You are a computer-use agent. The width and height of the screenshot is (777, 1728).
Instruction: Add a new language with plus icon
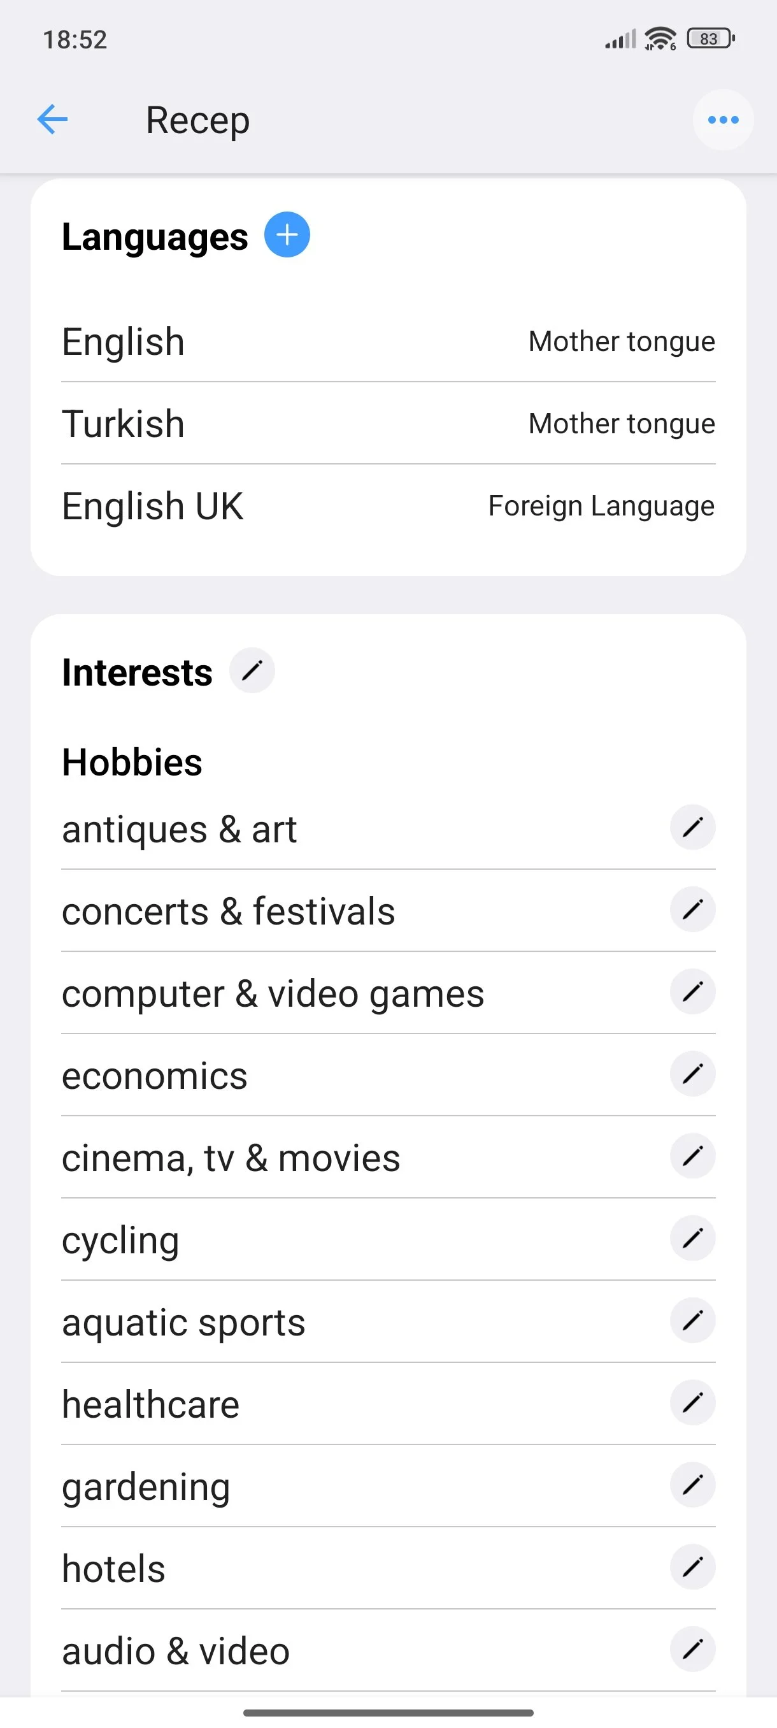tap(287, 234)
